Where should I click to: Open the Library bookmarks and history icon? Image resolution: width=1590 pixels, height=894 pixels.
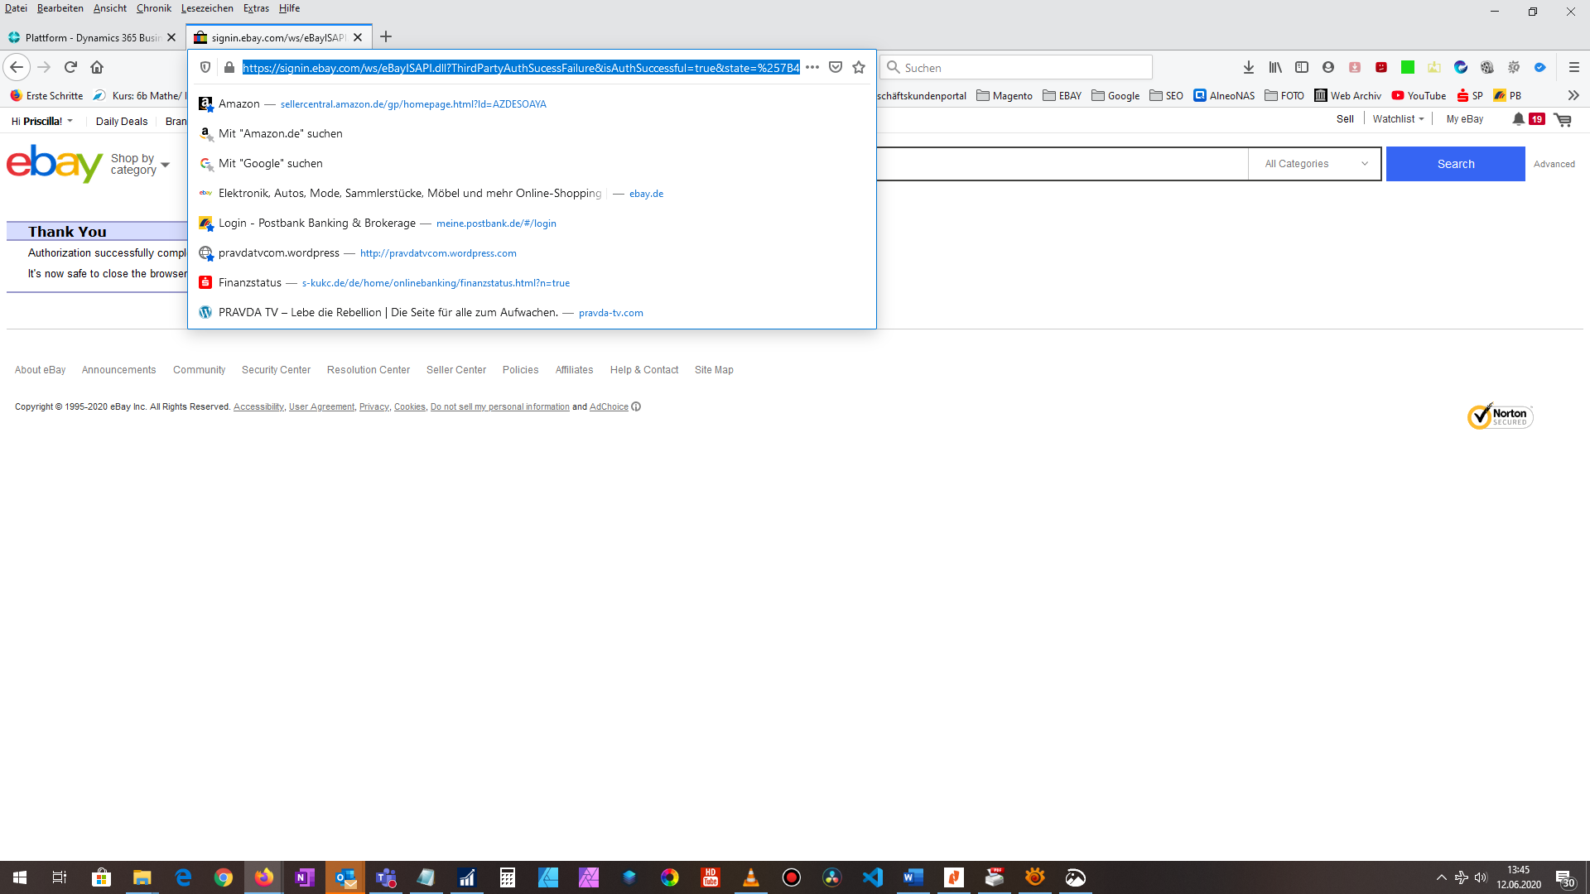point(1275,67)
